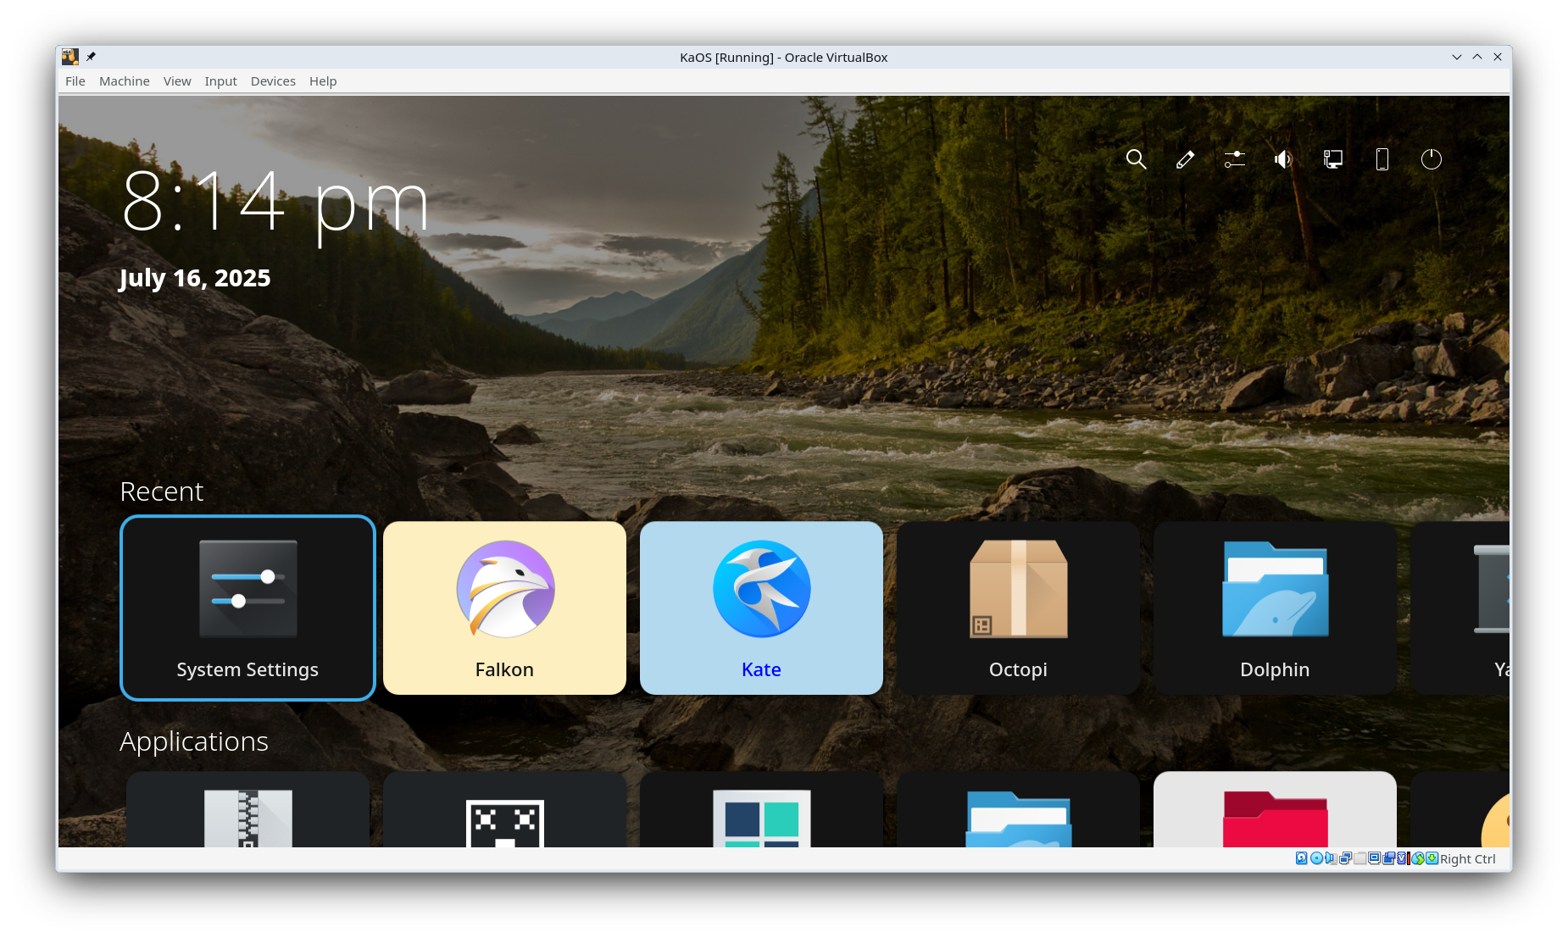Click the CPU virtualization V status icon

(1402, 858)
